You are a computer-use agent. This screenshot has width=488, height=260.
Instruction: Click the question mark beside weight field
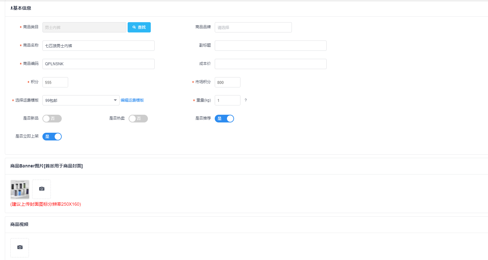point(246,100)
